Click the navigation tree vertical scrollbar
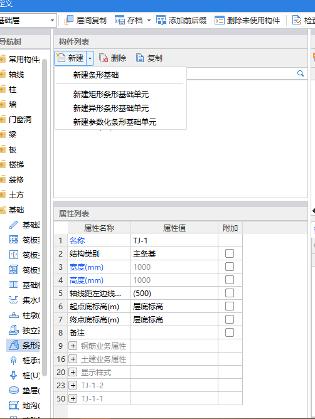Image resolution: width=315 pixels, height=419 pixels. point(45,217)
